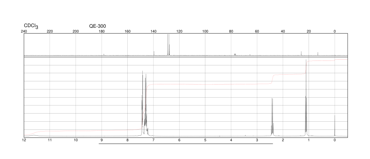The width and height of the screenshot is (370, 159).
Task: Click the 1 tick label on the bottom axis
Action: [x=309, y=140]
